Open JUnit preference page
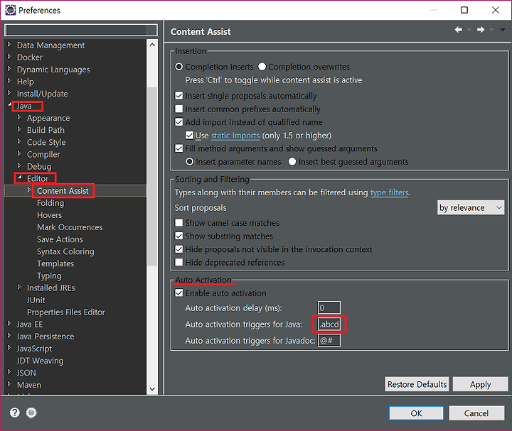The width and height of the screenshot is (512, 431). pos(36,300)
